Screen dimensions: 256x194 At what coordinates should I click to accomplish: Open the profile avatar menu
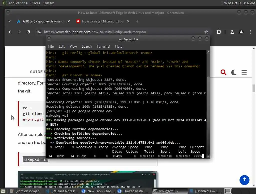pyautogui.click(x=241, y=32)
